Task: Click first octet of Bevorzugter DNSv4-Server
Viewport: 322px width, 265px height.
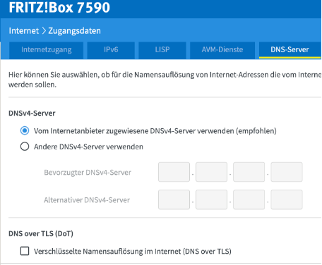Action: click(174, 172)
